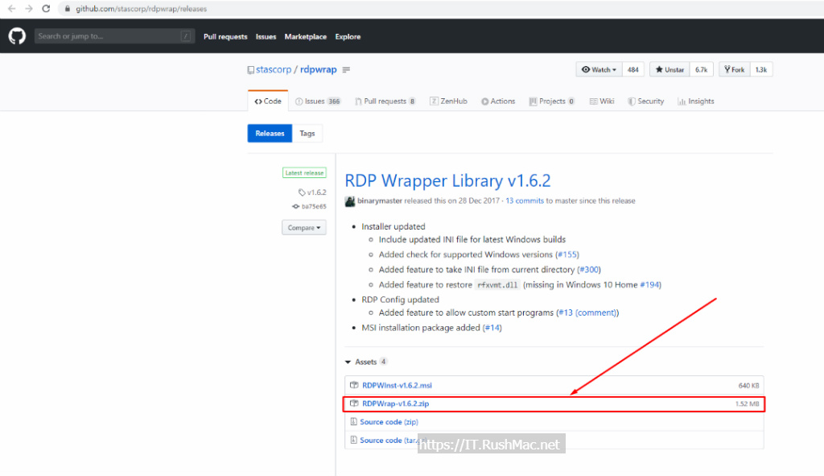Click the Fork button
The image size is (824, 476).
click(x=734, y=69)
